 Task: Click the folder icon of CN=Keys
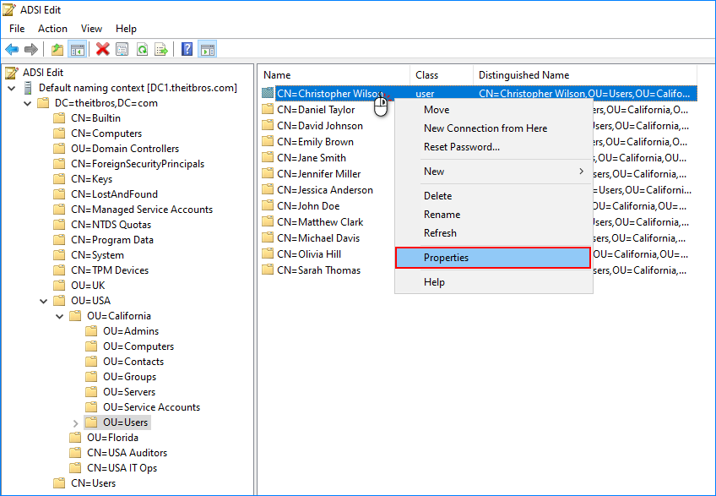pos(59,179)
